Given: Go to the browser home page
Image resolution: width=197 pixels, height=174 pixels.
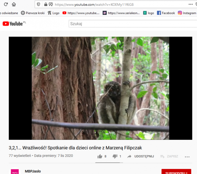Looking at the screenshot, I should click(14, 5).
